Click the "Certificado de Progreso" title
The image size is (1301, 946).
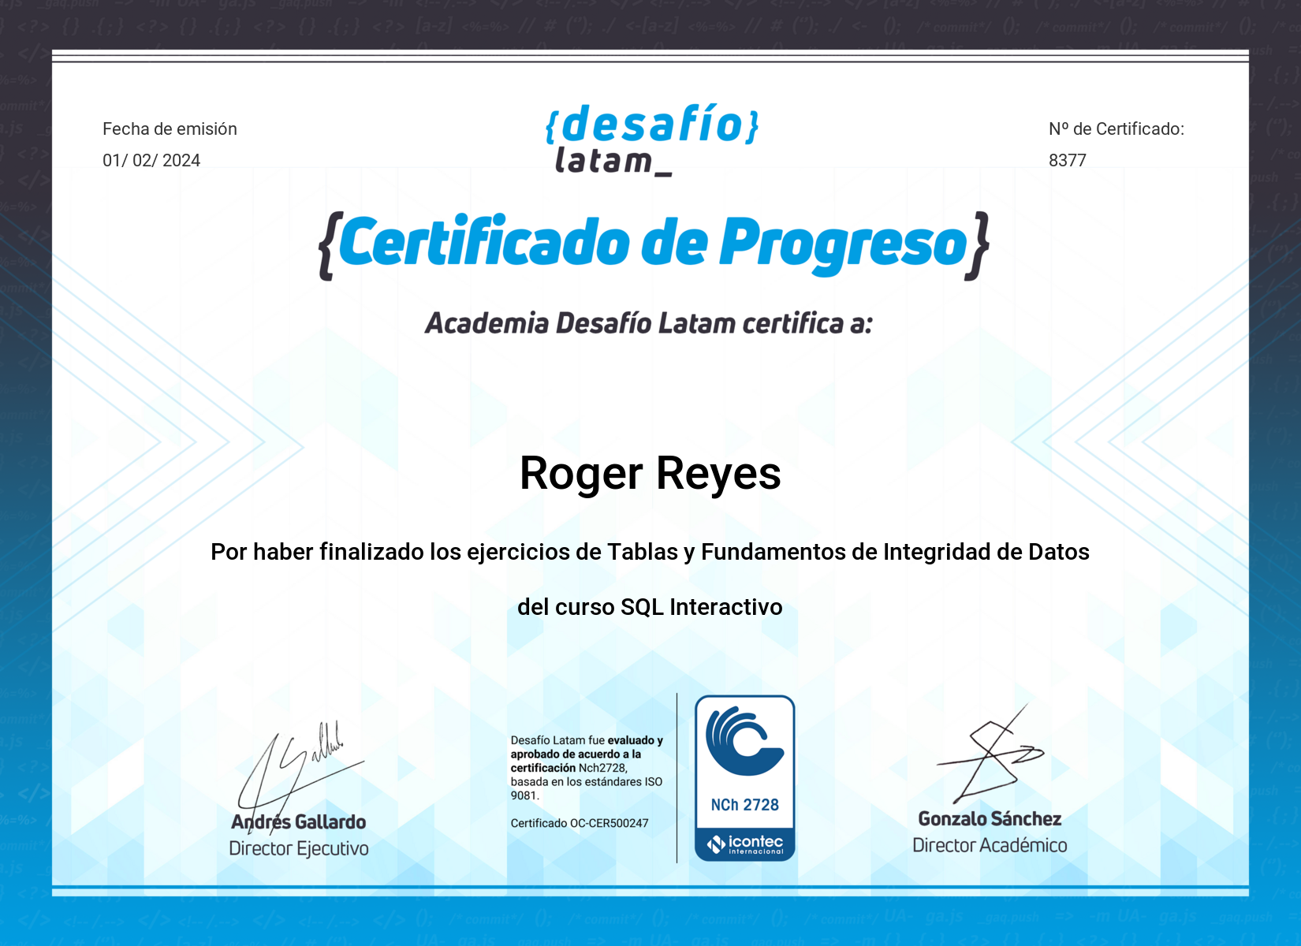click(654, 245)
